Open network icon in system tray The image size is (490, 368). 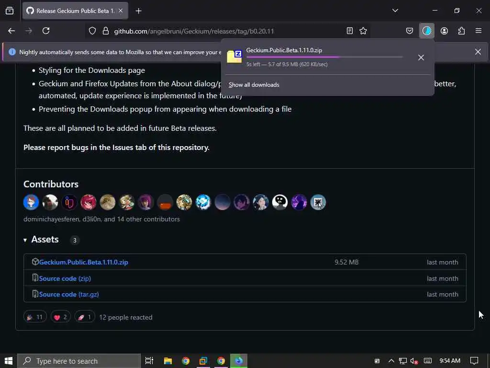pos(402,361)
